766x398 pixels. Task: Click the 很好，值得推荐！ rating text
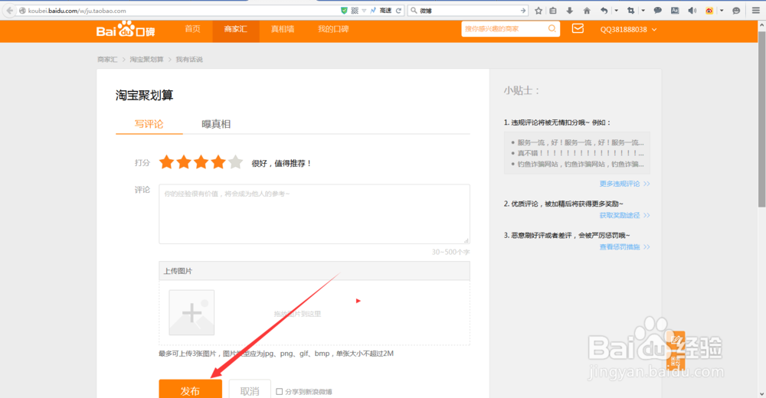(281, 163)
